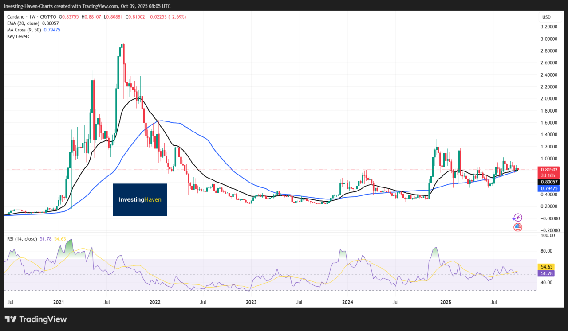Click the 2025 marker on the time axis
The height and width of the screenshot is (331, 568).
click(446, 302)
